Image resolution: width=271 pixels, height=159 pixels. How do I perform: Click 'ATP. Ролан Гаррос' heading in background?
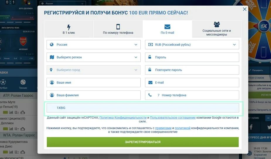pos(18,95)
